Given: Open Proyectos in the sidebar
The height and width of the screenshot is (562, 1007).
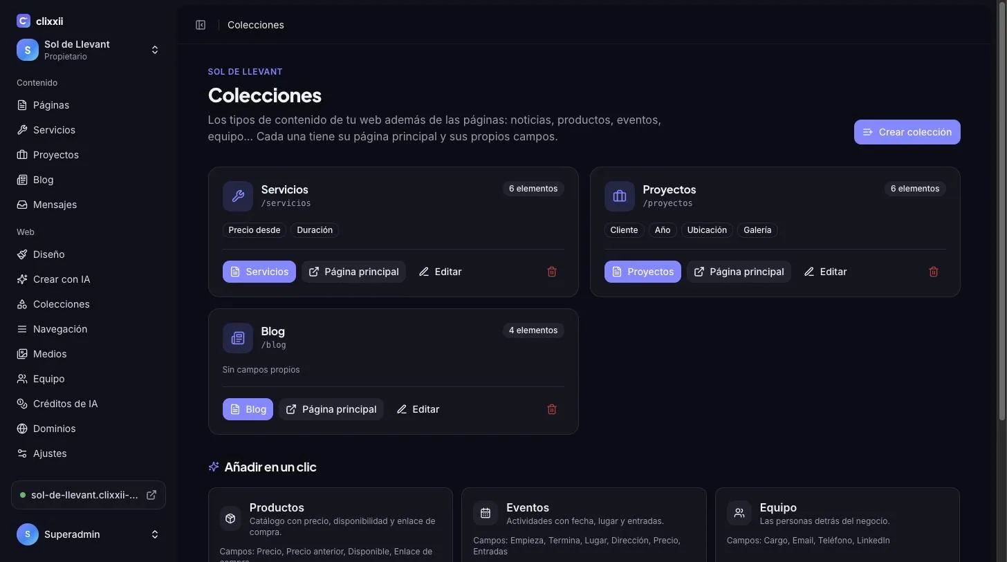Looking at the screenshot, I should click(x=89, y=155).
